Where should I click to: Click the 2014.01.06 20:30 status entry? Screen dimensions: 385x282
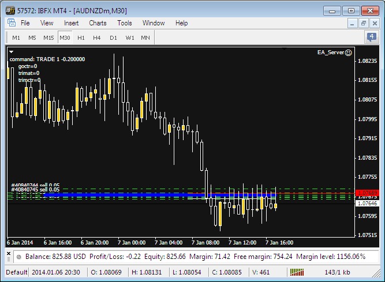(56, 272)
